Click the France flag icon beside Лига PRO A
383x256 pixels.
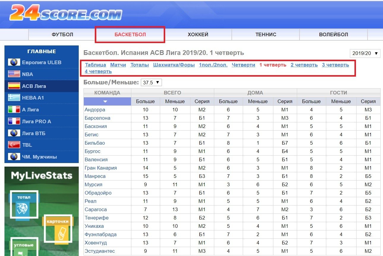click(x=14, y=121)
